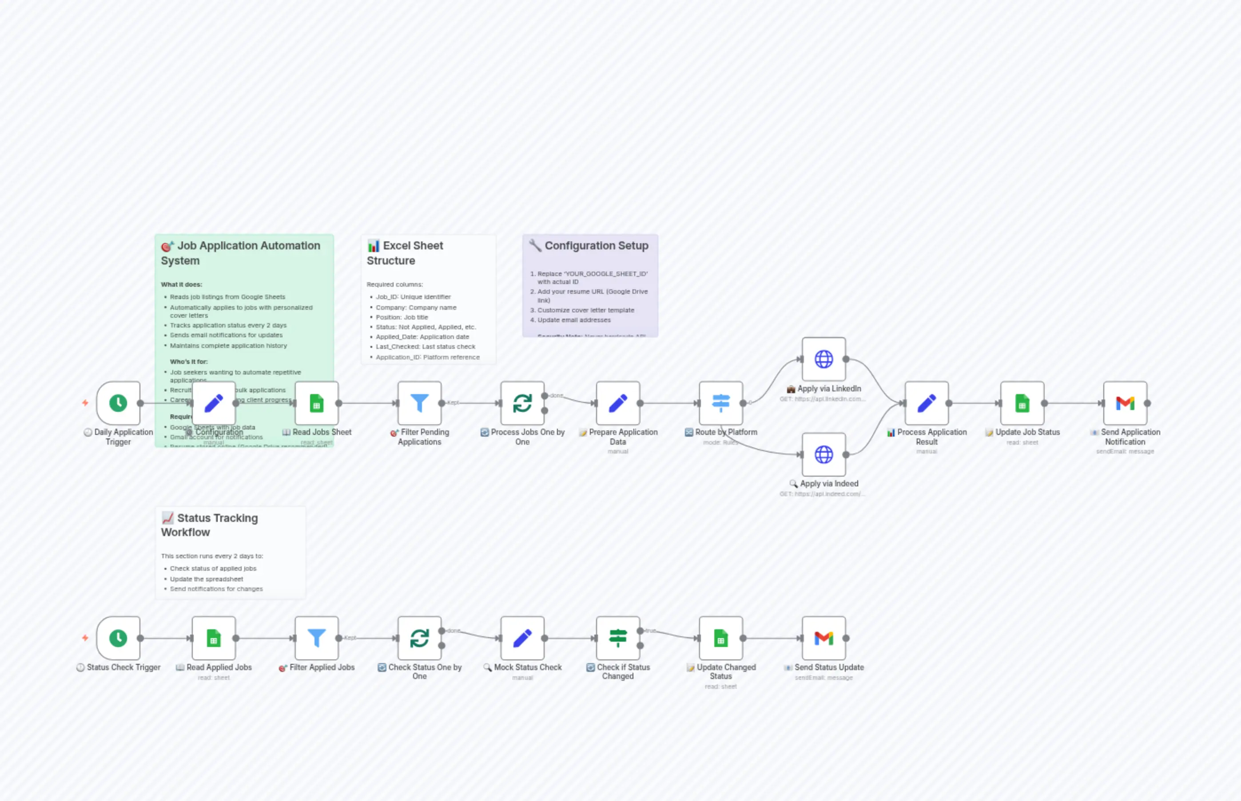The image size is (1241, 801).
Task: Select the Send Status Update Gmail node
Action: pos(823,638)
